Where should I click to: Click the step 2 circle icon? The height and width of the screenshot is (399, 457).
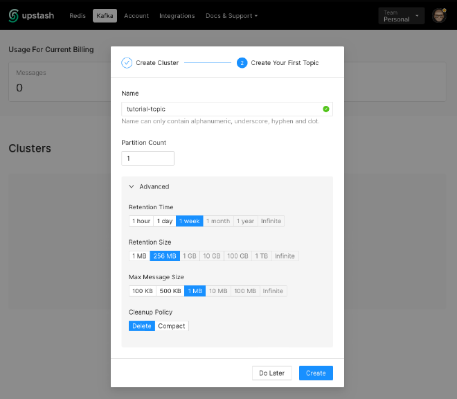pos(242,63)
